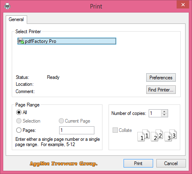Click the Number of copies field
Image resolution: width=192 pixels, height=174 pixels.
[155, 113]
